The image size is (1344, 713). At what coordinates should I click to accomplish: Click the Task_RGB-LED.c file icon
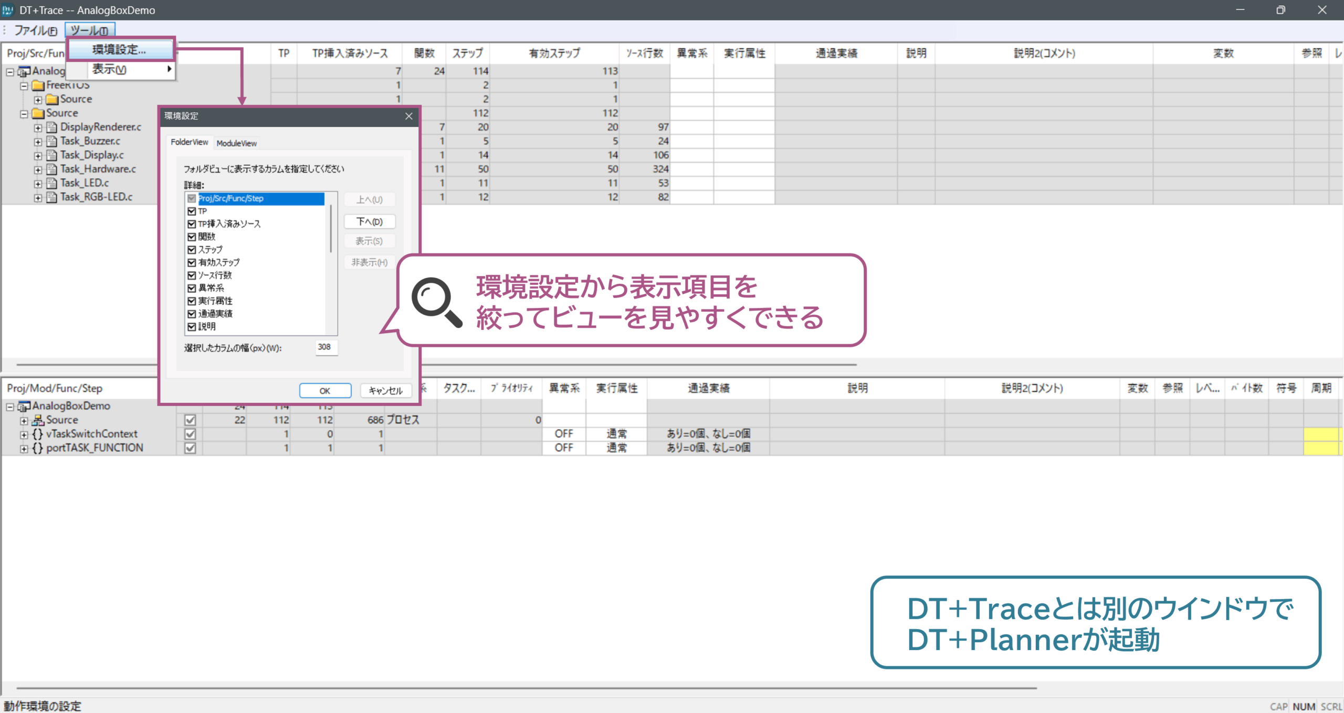point(51,197)
